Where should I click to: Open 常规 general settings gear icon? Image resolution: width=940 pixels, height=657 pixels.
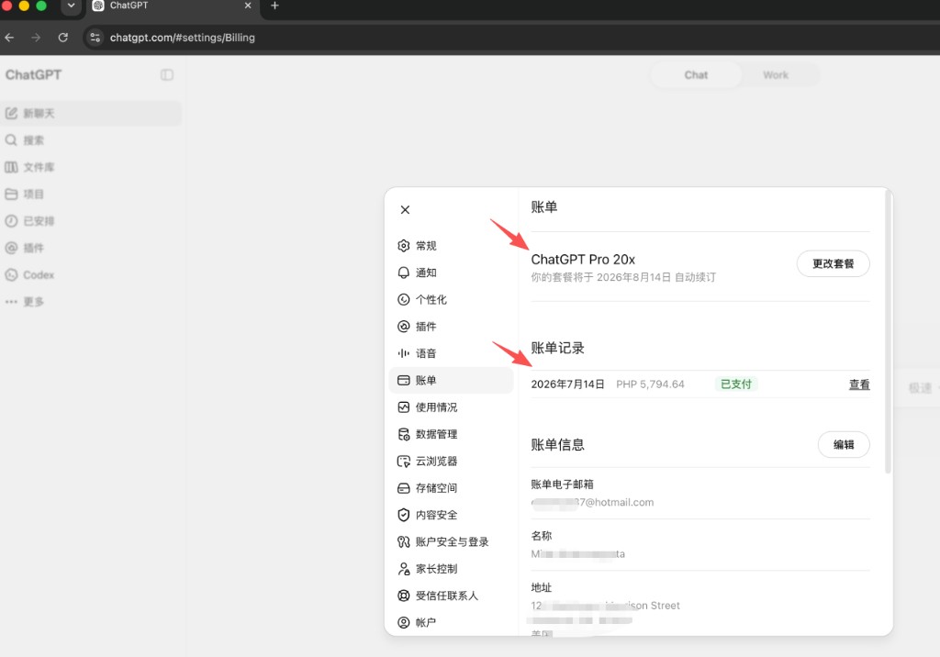(404, 246)
